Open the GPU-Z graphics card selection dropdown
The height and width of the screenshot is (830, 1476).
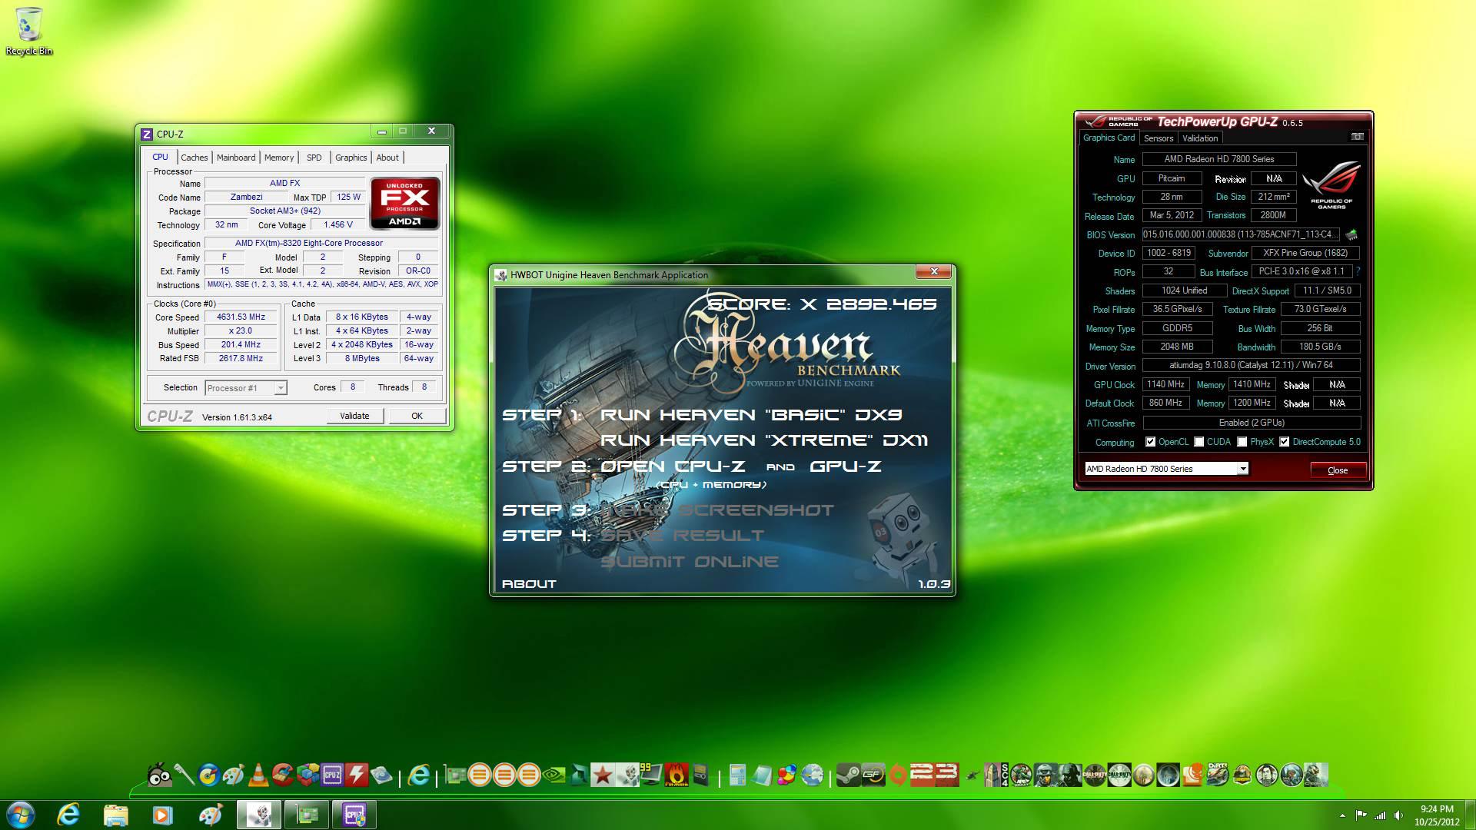1166,469
